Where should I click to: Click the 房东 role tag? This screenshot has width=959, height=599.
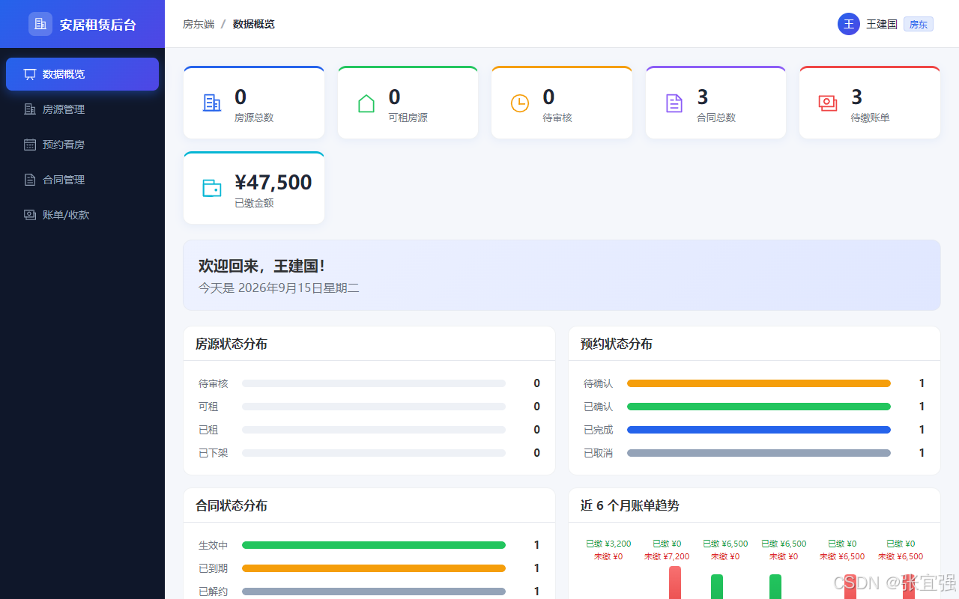[919, 24]
